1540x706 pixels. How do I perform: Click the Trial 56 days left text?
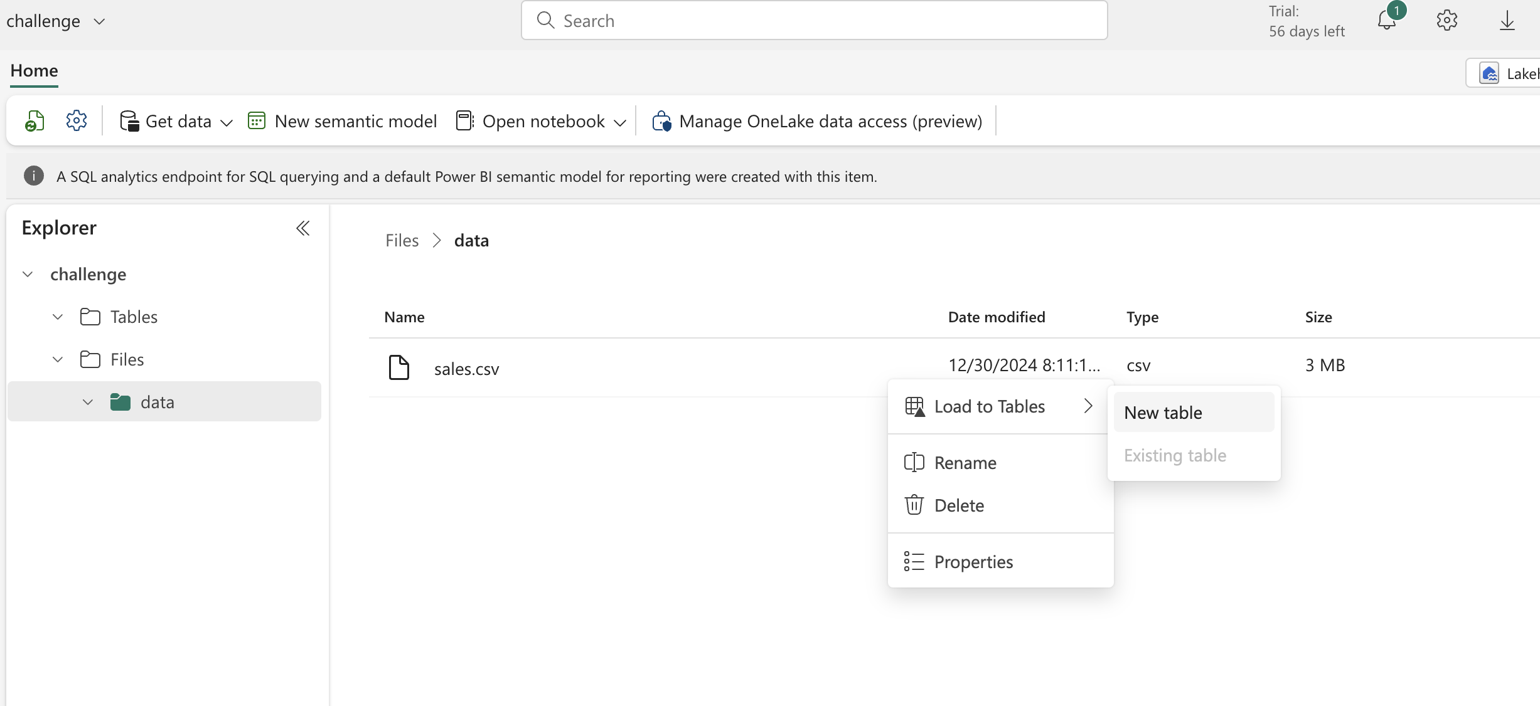tap(1307, 21)
